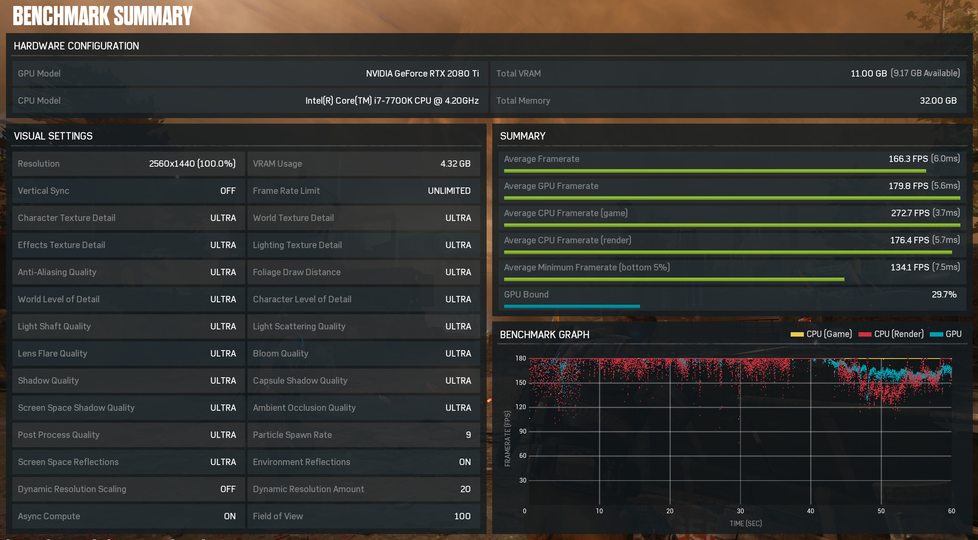978x540 pixels.
Task: Click the Vertical Sync OFF value
Action: (228, 191)
